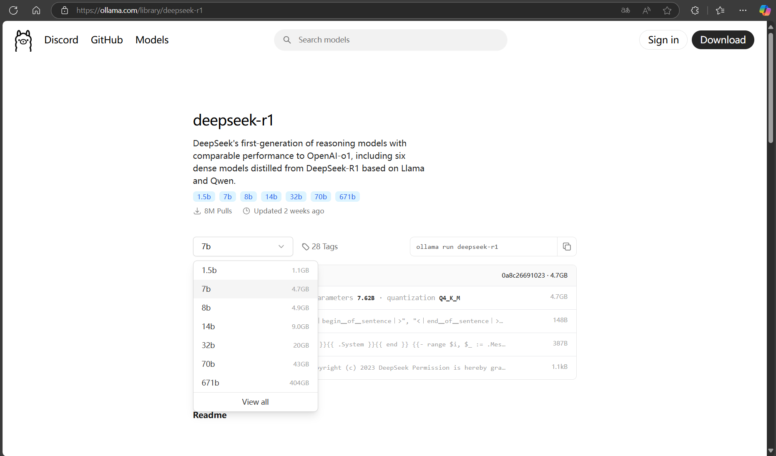776x456 pixels.
Task: Focus the Search models field
Action: [391, 40]
